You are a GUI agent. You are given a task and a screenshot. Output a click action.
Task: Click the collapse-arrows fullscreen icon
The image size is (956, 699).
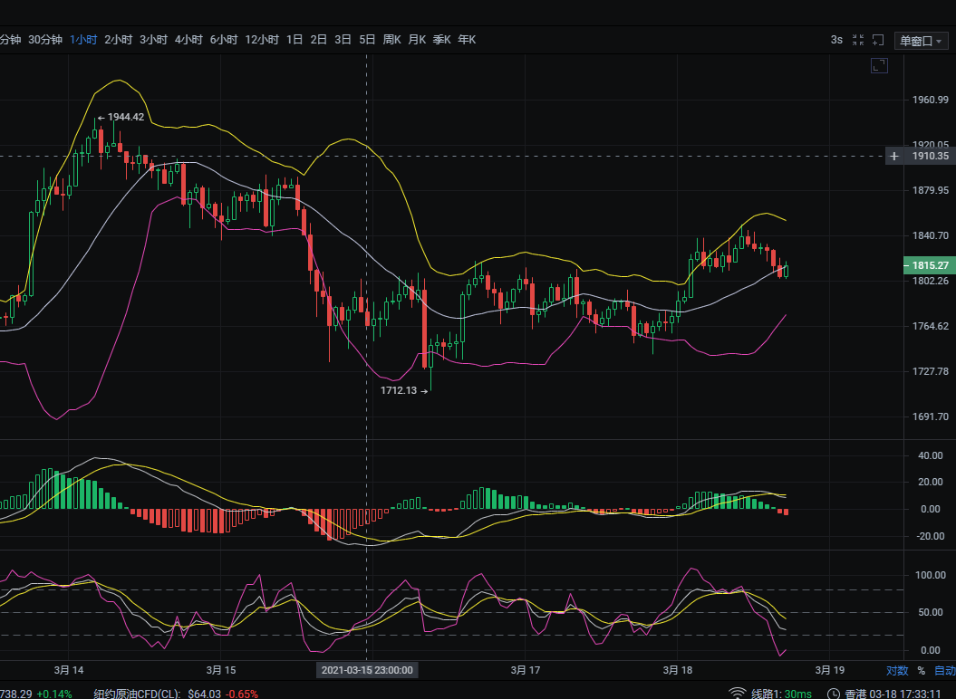click(x=857, y=40)
